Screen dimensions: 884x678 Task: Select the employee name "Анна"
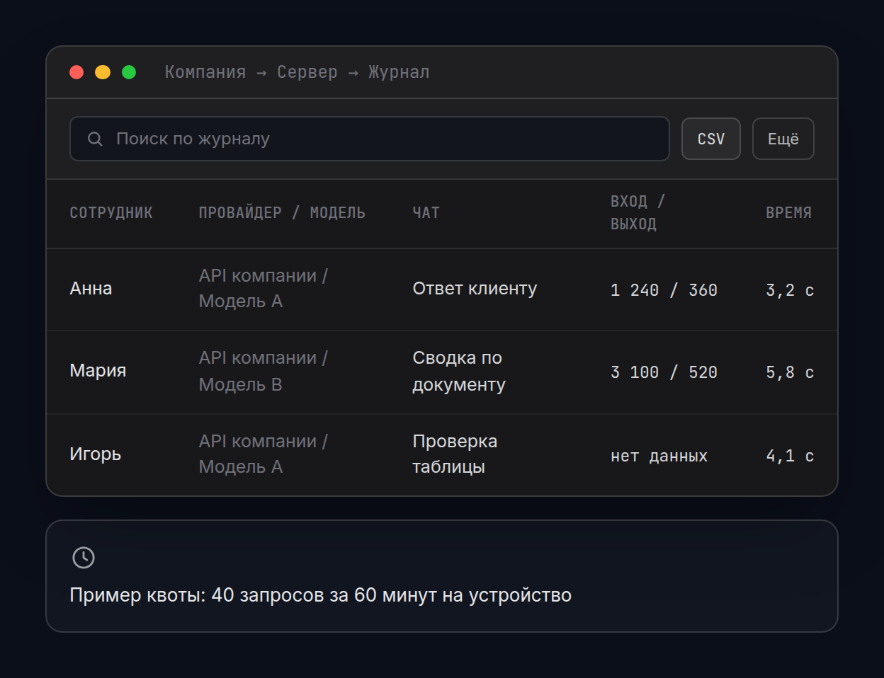pyautogui.click(x=91, y=289)
